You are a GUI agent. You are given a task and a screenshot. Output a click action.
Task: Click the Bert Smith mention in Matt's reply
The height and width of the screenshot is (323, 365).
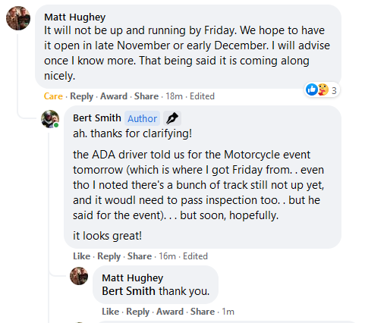coord(128,291)
